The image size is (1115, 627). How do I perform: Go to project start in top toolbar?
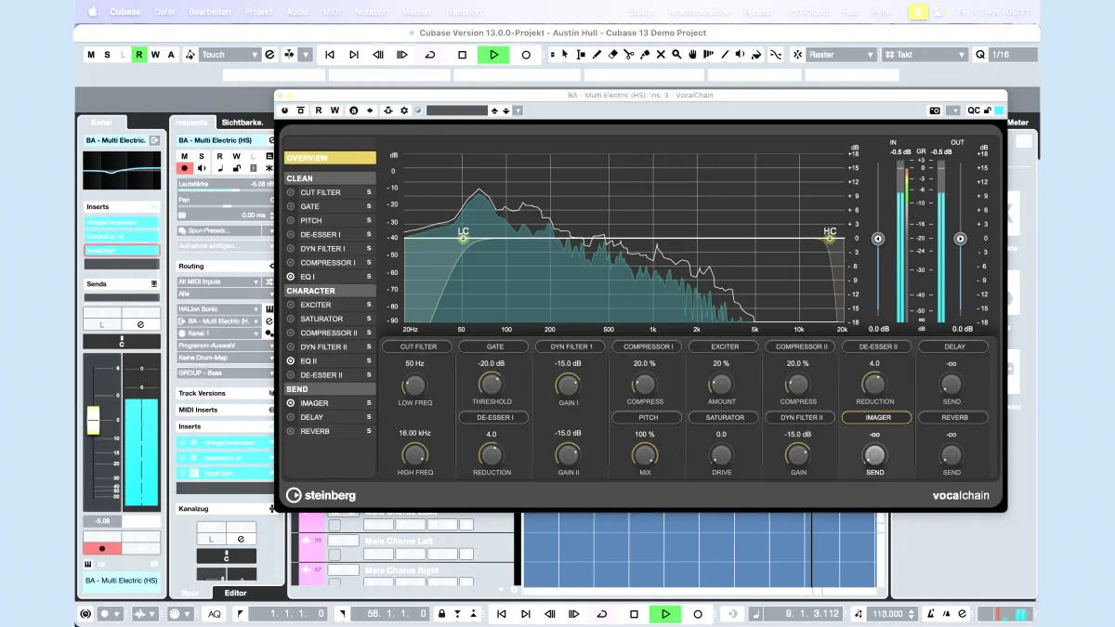(329, 55)
